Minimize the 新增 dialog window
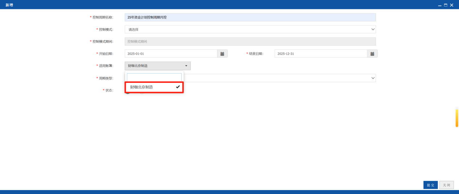The height and width of the screenshot is (194, 459). pos(440,5)
